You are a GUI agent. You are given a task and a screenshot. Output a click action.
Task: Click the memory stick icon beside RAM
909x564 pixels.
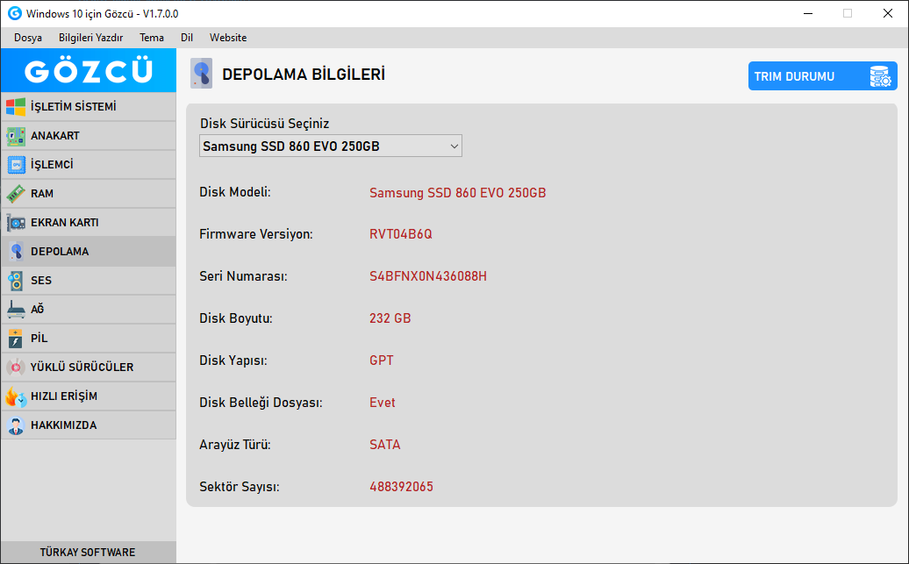pos(16,194)
